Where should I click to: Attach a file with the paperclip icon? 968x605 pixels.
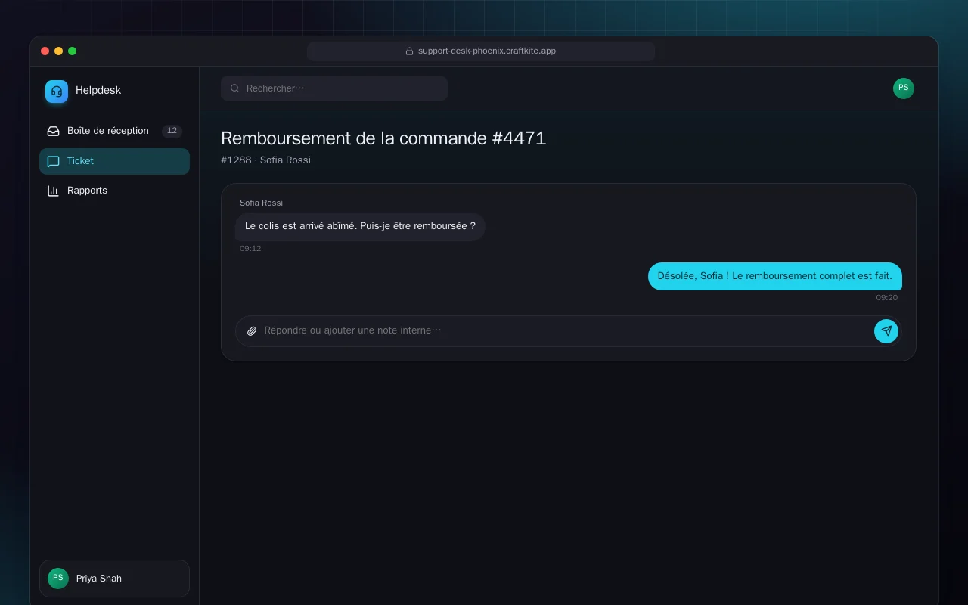tap(252, 330)
